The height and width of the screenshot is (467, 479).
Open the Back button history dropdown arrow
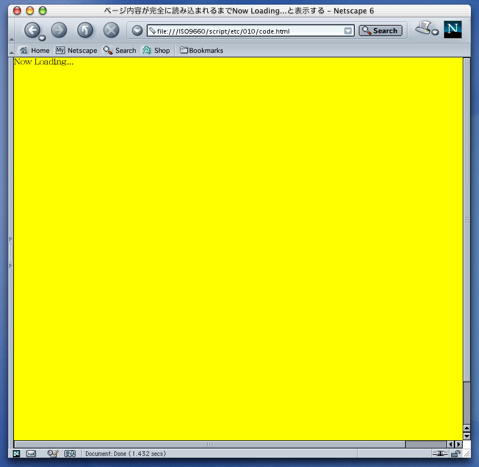42,38
